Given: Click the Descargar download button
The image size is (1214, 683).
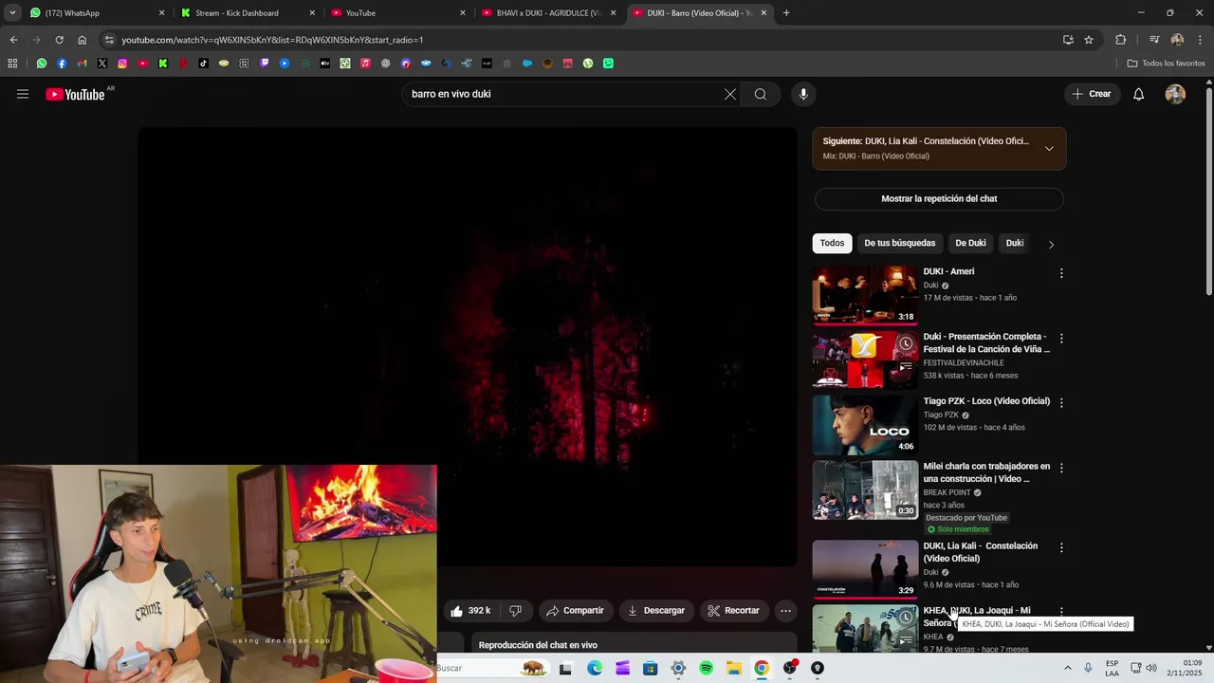Looking at the screenshot, I should (x=655, y=610).
